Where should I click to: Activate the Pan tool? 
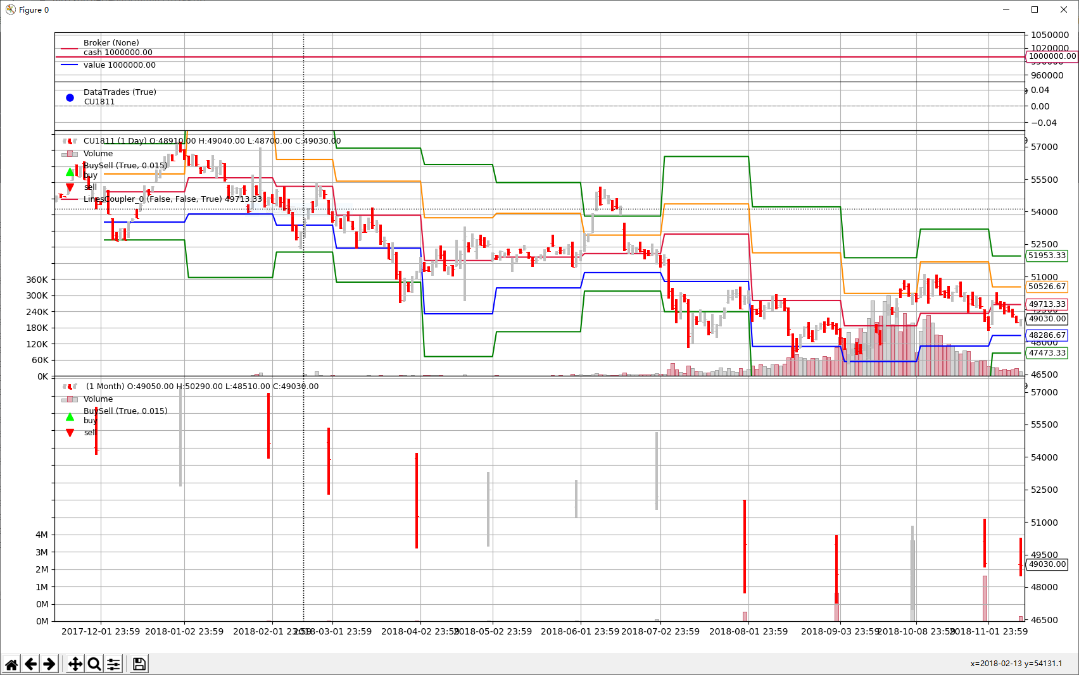pos(75,663)
